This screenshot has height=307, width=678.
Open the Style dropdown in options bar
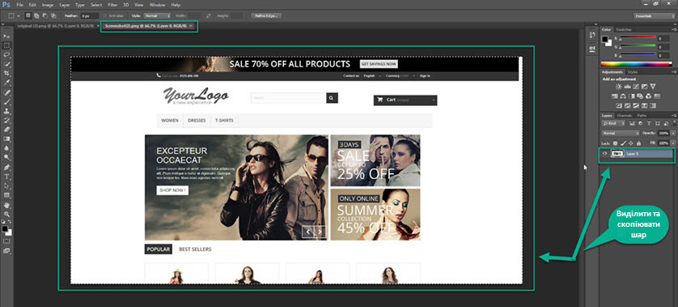click(x=158, y=15)
